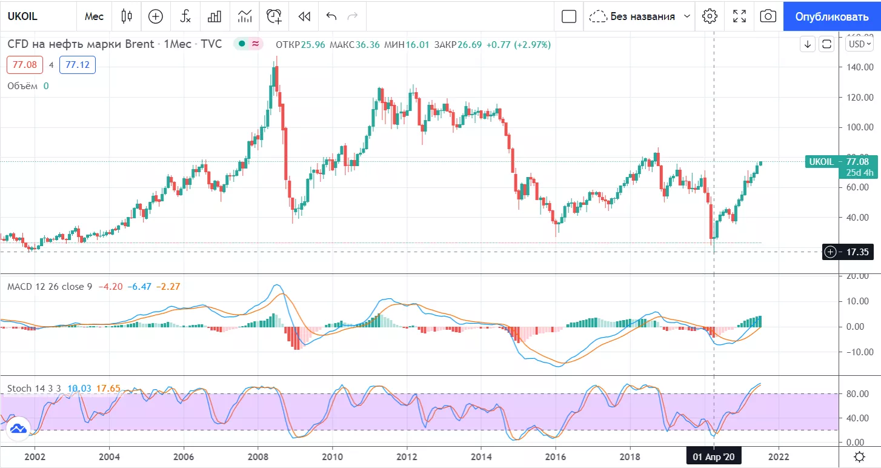Take a chart snapshot with the camera

tap(768, 16)
